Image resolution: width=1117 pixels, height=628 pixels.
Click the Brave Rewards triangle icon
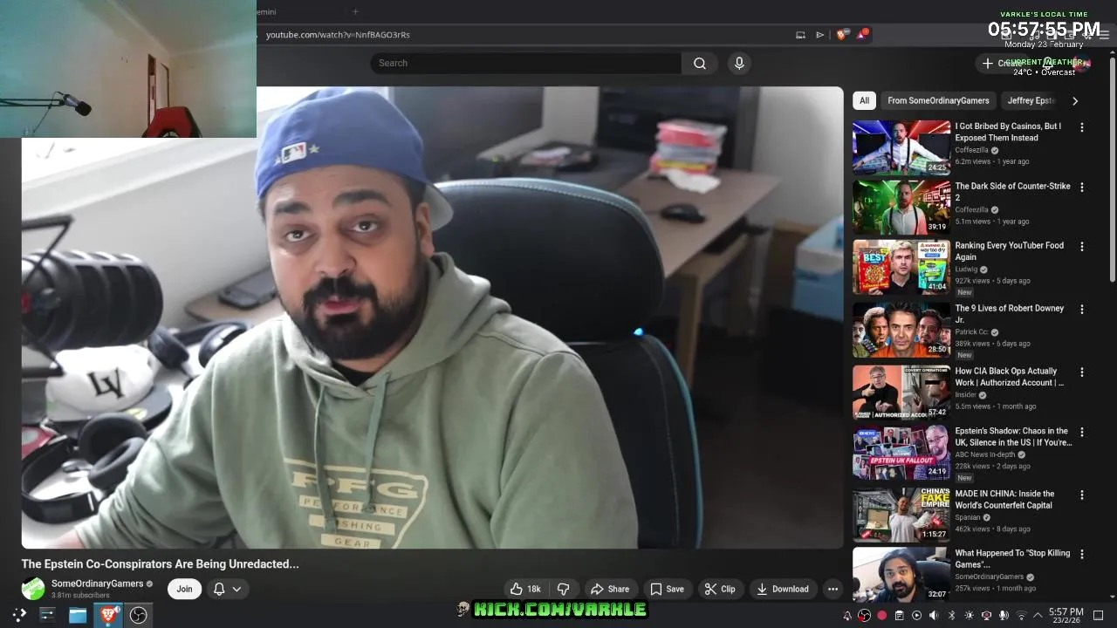coord(862,35)
